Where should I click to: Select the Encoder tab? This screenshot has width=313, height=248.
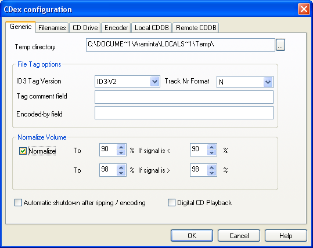(116, 27)
